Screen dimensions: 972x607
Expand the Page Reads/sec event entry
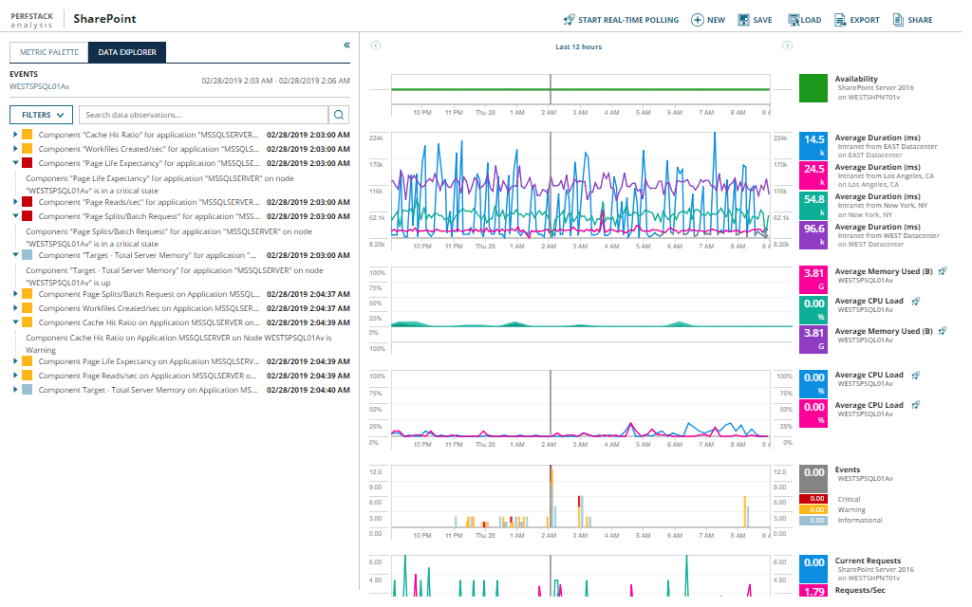[13, 202]
